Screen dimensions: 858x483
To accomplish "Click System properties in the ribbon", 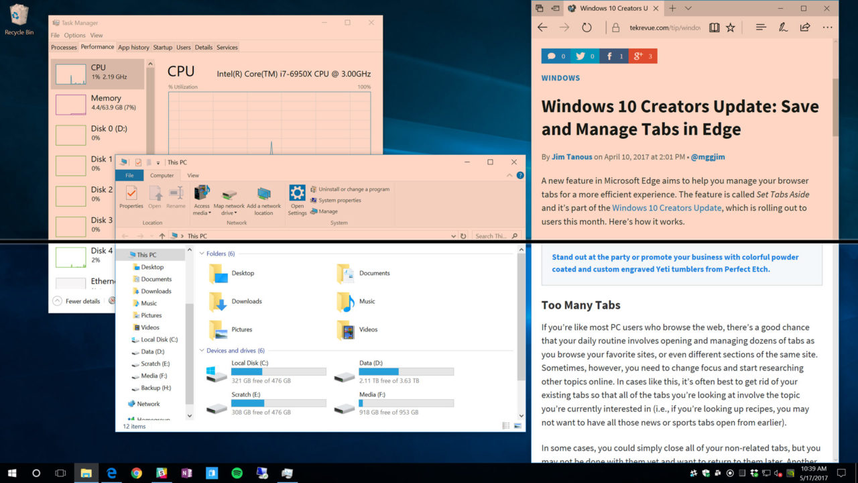I will (335, 200).
